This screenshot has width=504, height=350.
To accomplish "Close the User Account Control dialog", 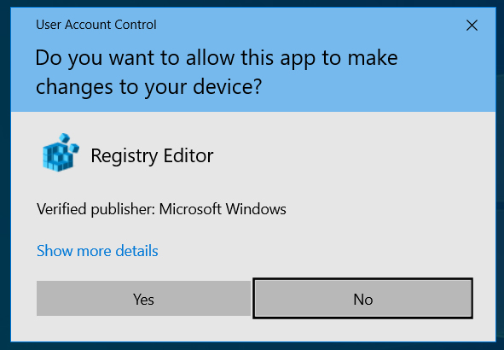I will (472, 25).
